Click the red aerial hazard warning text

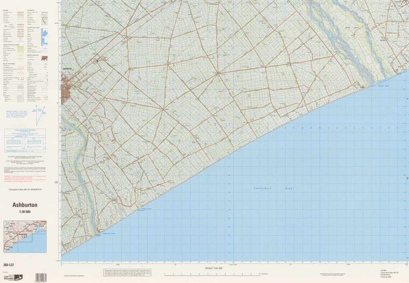click(26, 177)
